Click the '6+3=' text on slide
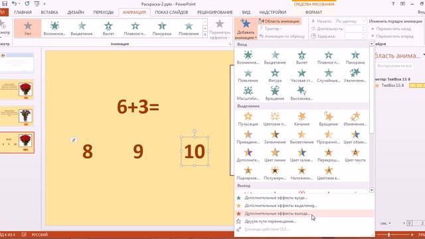The height and width of the screenshot is (239, 425). [138, 106]
